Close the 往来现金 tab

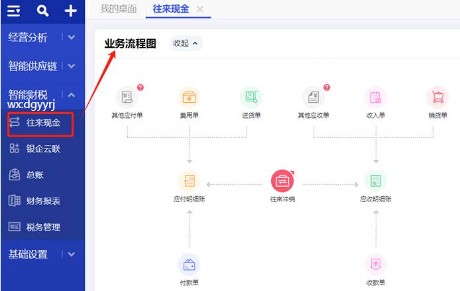(x=200, y=9)
